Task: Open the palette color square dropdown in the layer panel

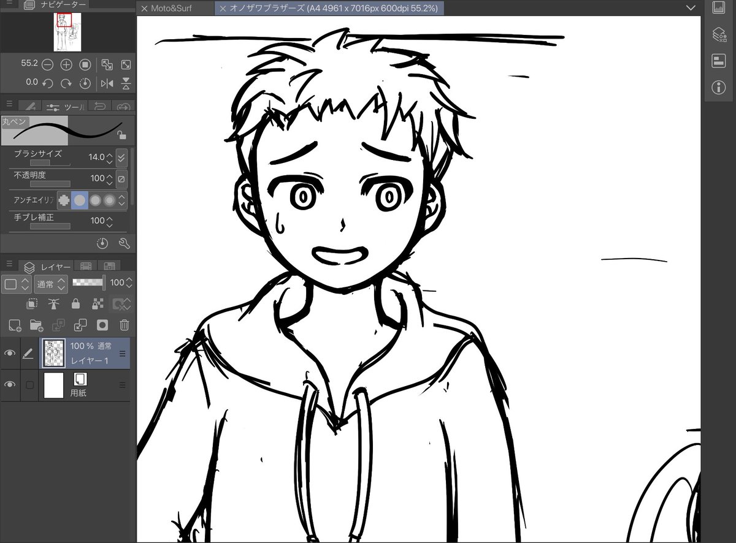Action: [16, 284]
